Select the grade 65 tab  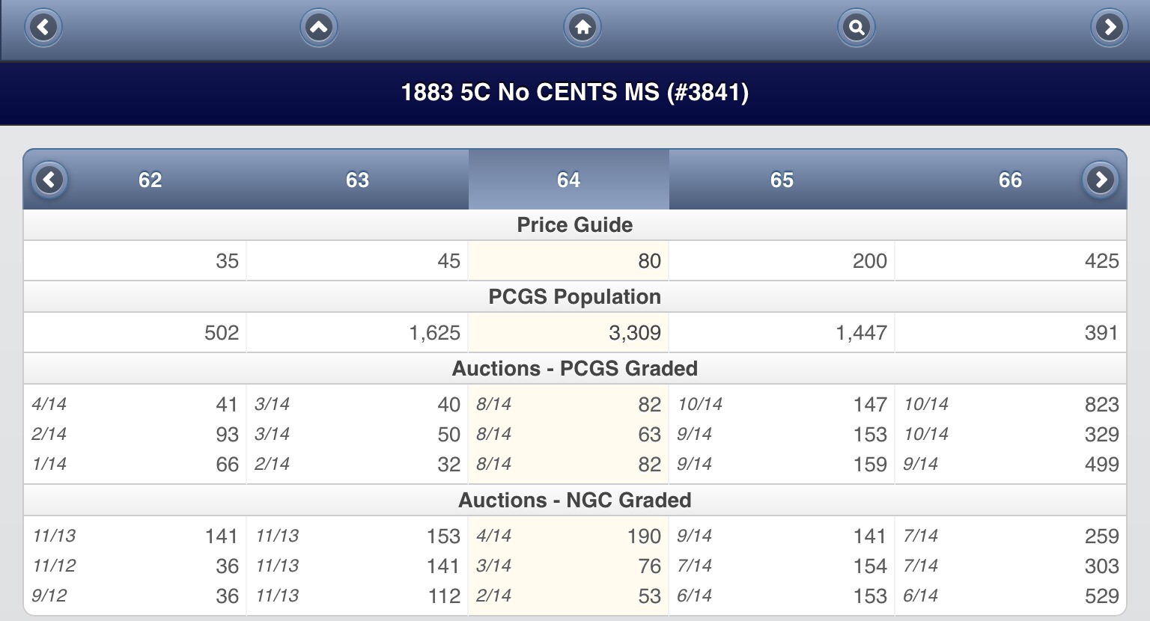[x=782, y=180]
